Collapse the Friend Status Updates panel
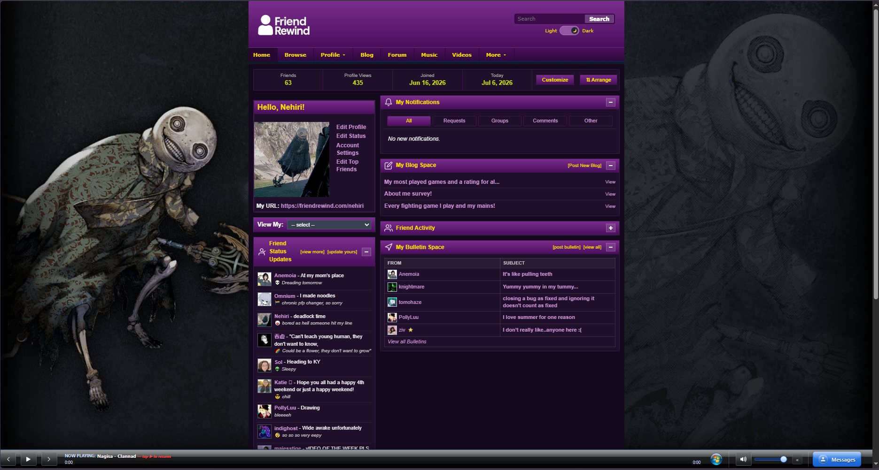Screen dimensions: 879x470 366,252
